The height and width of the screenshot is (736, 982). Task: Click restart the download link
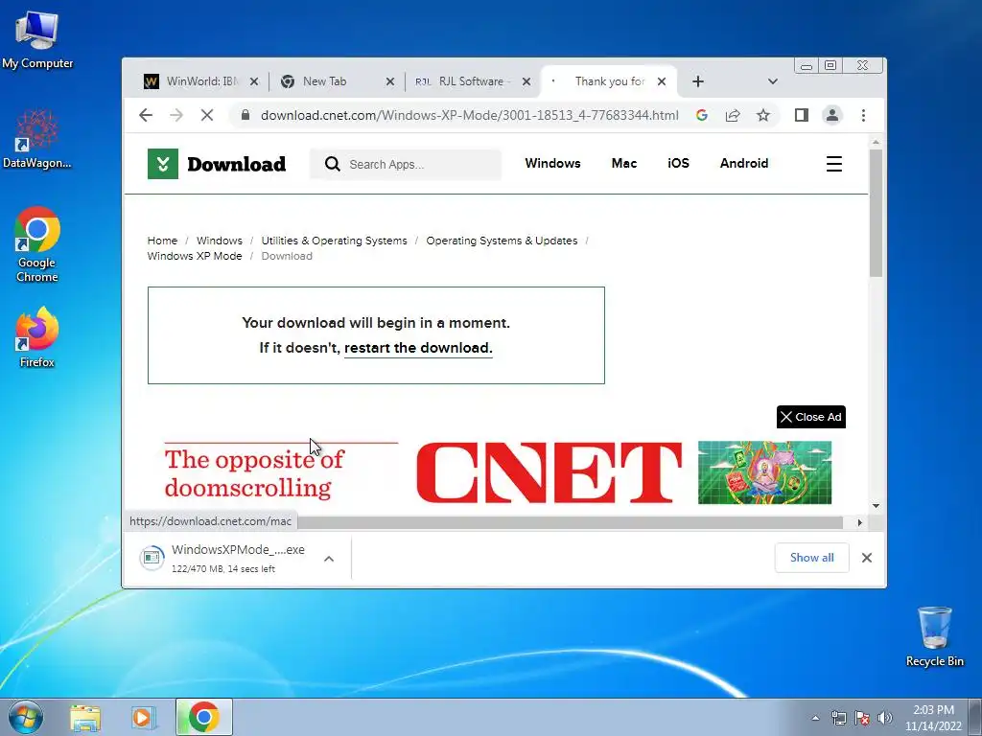[418, 348]
